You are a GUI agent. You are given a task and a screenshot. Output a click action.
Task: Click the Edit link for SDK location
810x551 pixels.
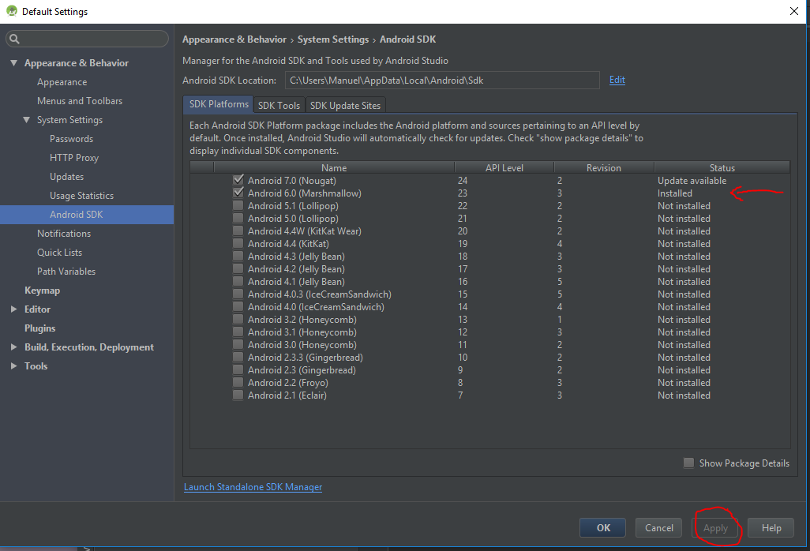[617, 80]
